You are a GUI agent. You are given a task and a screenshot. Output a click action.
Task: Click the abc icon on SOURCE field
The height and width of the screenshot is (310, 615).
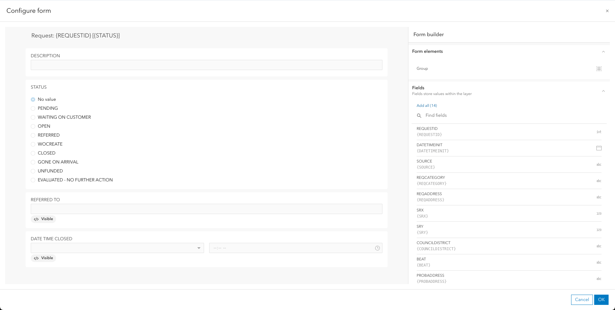coord(599,164)
